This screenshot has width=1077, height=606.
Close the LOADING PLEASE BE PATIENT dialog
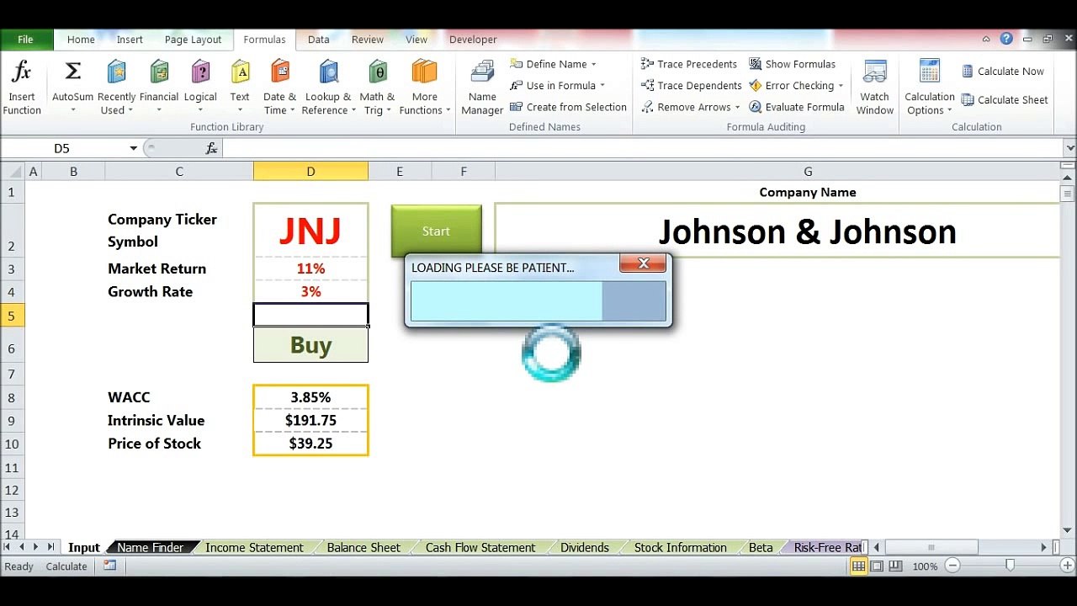(643, 263)
